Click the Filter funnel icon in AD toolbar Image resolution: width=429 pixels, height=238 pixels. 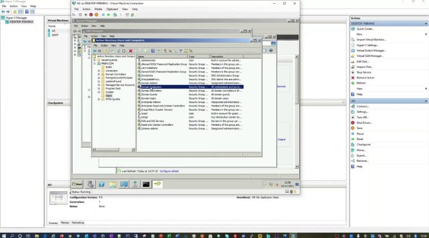tap(181, 51)
